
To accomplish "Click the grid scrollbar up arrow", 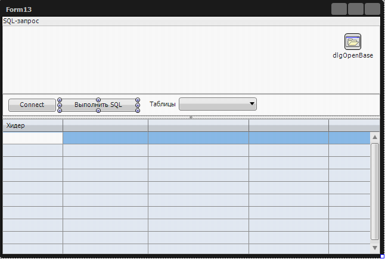I will tap(375, 137).
